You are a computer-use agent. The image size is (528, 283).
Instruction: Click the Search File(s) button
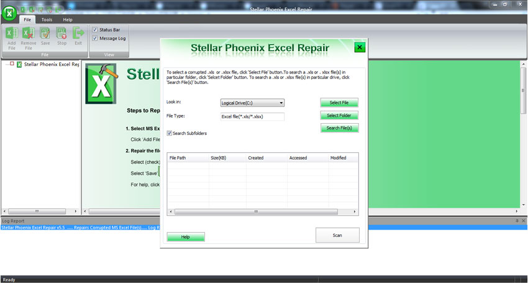pyautogui.click(x=339, y=128)
